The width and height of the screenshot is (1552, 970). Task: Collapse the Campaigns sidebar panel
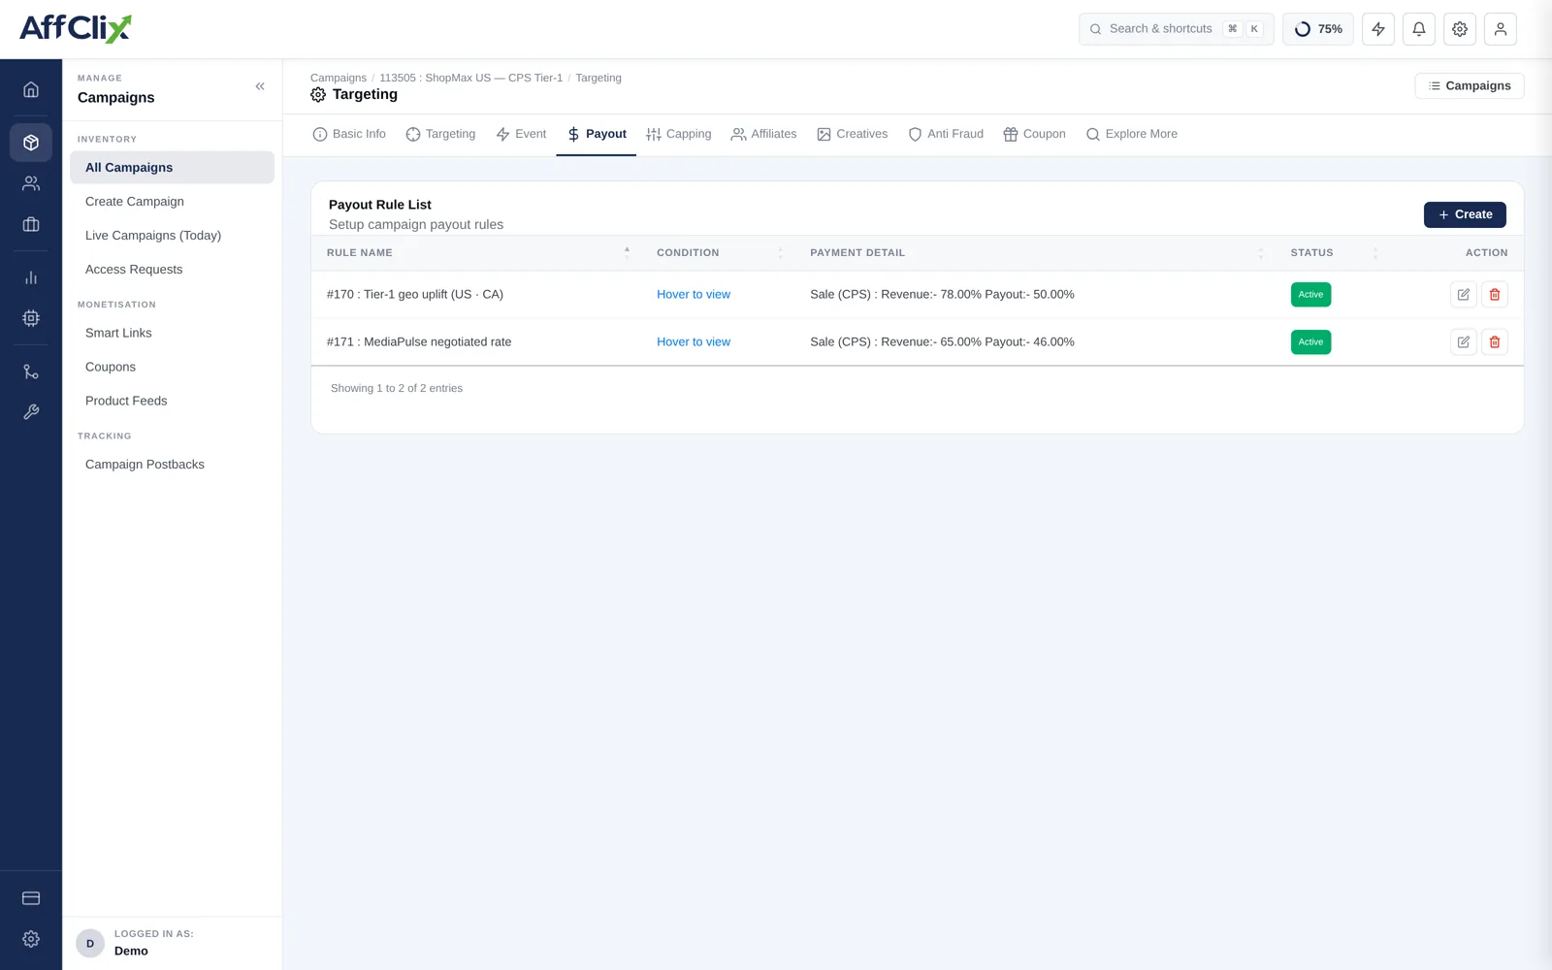tap(260, 87)
